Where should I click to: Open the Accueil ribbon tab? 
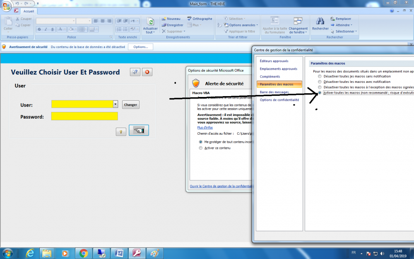pos(29,11)
